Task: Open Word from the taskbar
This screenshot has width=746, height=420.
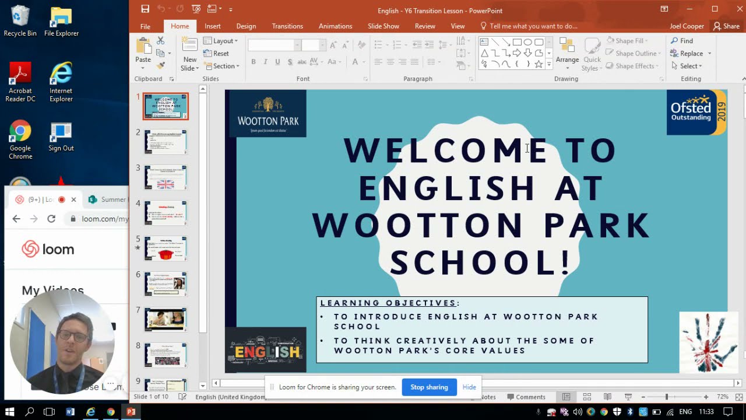Action: (71, 412)
